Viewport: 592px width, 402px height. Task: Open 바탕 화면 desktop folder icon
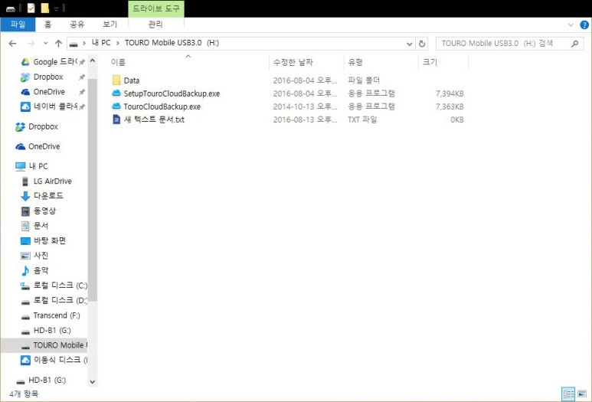tap(25, 241)
